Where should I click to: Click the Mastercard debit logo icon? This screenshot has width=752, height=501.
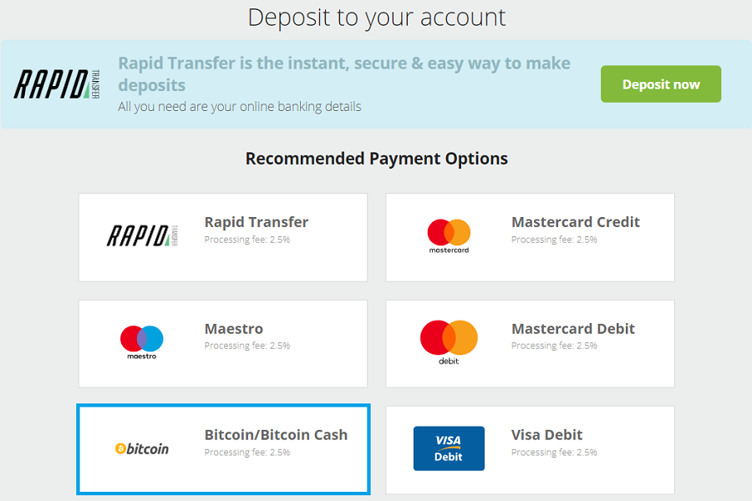pyautogui.click(x=449, y=342)
